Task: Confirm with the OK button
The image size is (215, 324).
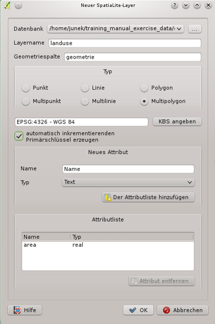Action: tap(138, 310)
